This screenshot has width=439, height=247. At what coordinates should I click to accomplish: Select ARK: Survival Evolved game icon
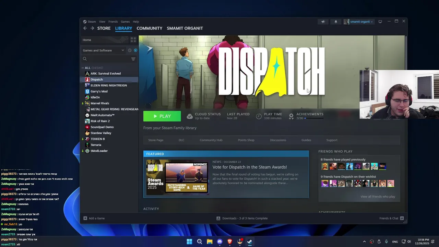coord(87,73)
